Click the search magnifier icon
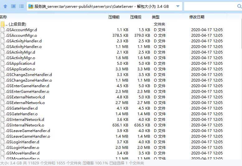 (240, 6)
